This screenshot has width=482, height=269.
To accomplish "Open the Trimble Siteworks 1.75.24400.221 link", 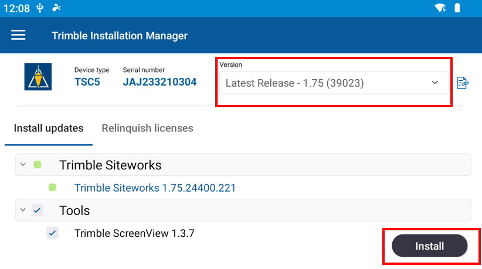I will coord(155,188).
